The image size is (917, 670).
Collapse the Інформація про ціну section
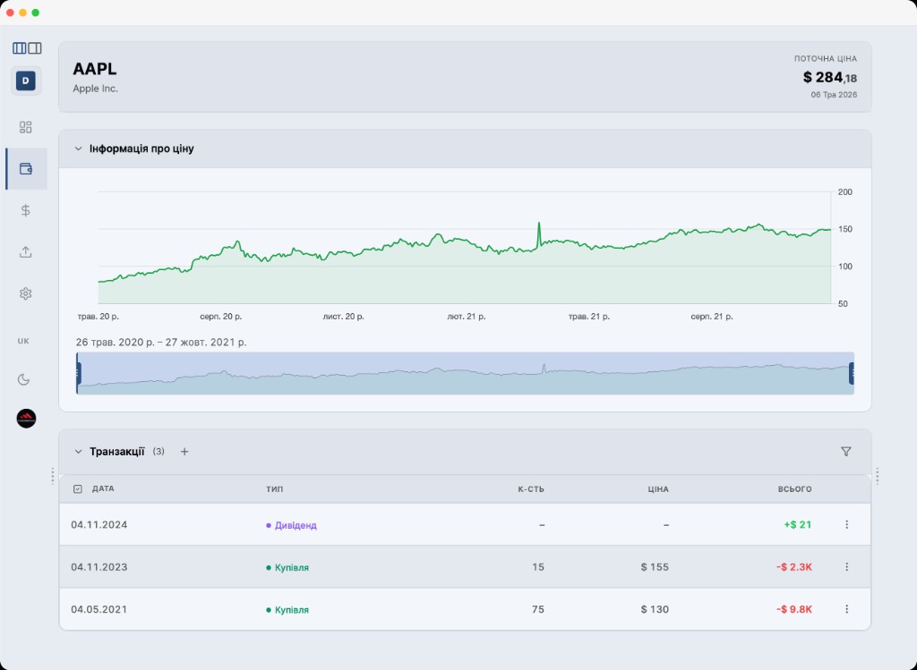(x=79, y=149)
